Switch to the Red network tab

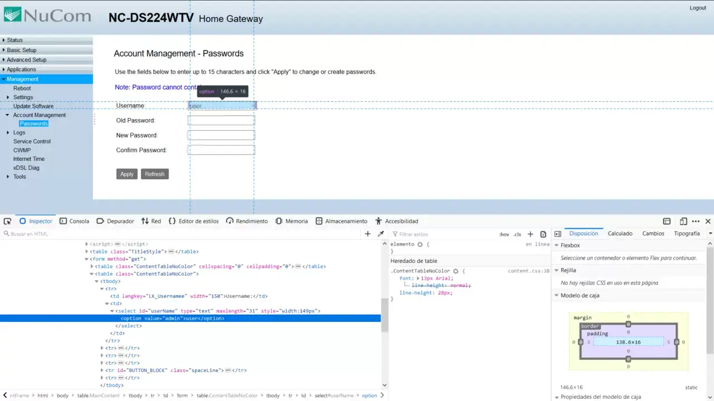point(151,221)
